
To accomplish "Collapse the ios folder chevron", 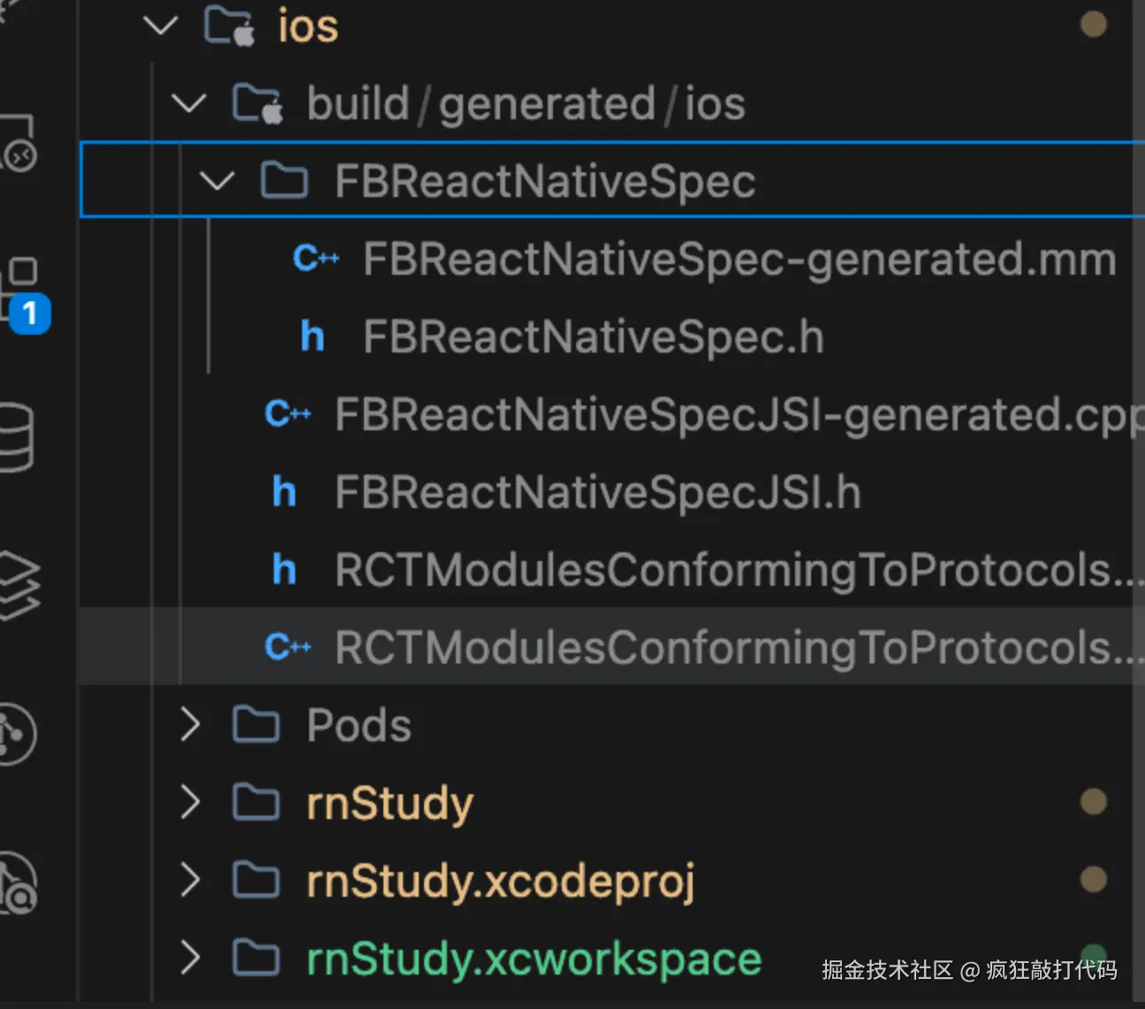I will 161,26.
